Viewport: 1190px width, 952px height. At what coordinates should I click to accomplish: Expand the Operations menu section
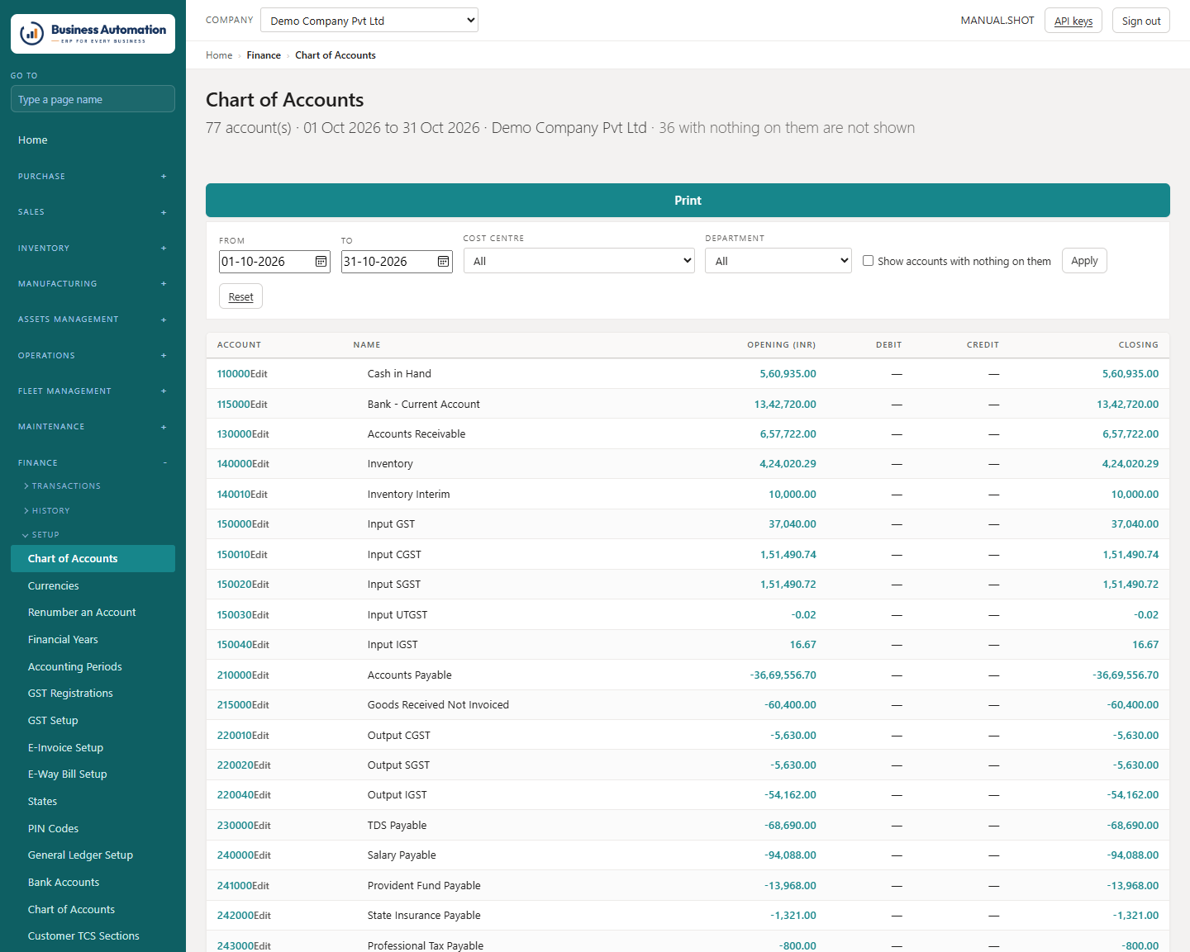[x=93, y=356]
